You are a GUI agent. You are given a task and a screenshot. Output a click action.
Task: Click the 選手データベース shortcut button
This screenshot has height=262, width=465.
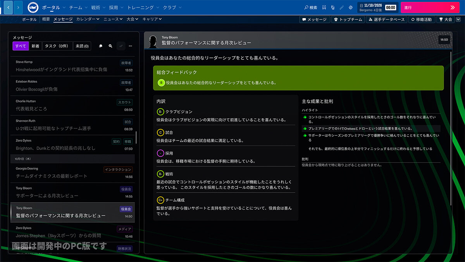click(386, 19)
